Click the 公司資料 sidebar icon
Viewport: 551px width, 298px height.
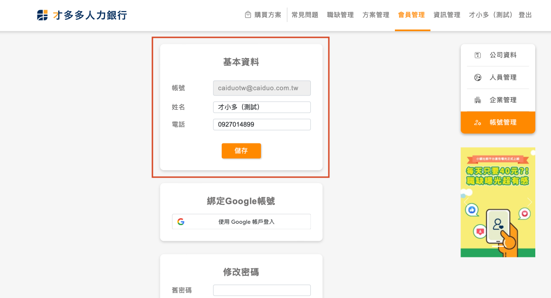tap(478, 55)
